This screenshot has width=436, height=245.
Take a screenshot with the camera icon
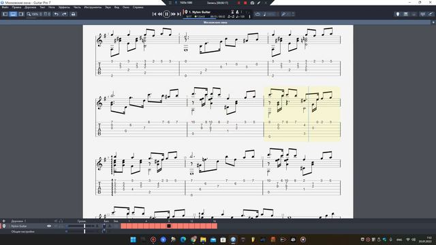(x=252, y=3)
